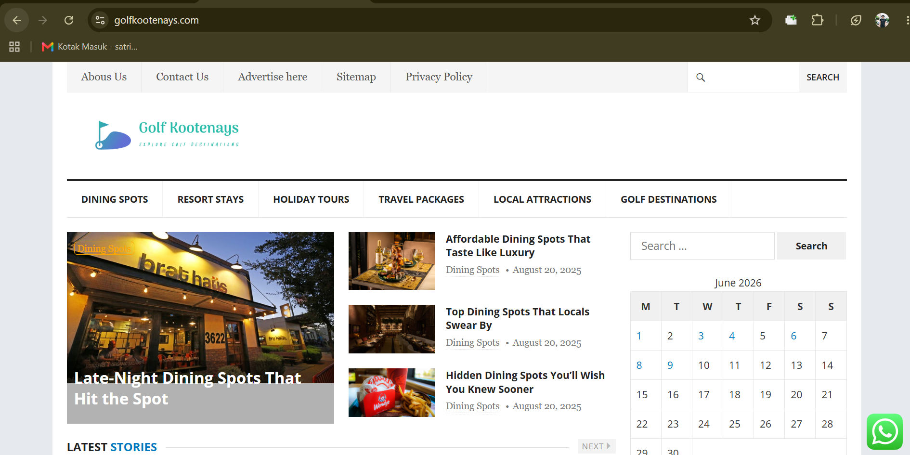Click the top SEARCH button
Screen dimensions: 910x455
(x=823, y=77)
